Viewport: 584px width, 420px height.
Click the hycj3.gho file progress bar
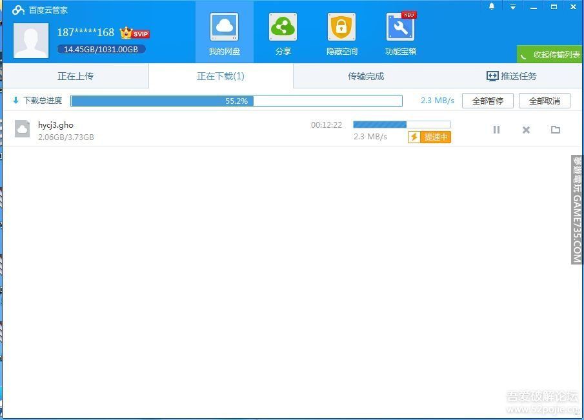pyautogui.click(x=402, y=125)
